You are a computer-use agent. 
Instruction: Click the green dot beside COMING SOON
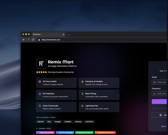pos(37,129)
